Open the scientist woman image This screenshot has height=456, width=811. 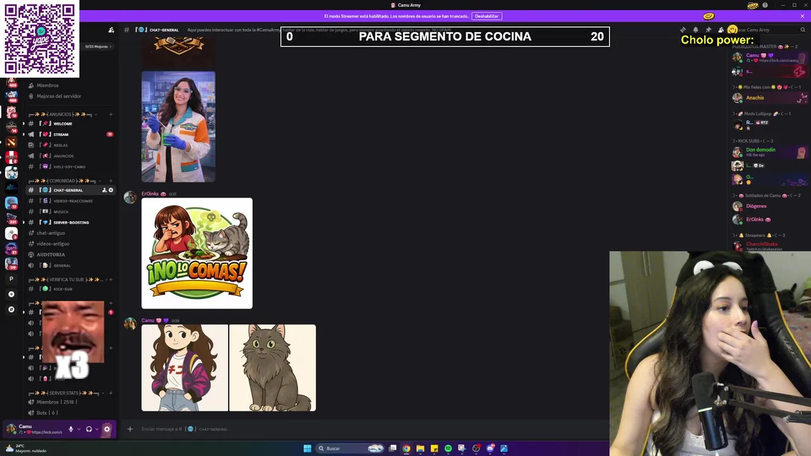pyautogui.click(x=178, y=127)
